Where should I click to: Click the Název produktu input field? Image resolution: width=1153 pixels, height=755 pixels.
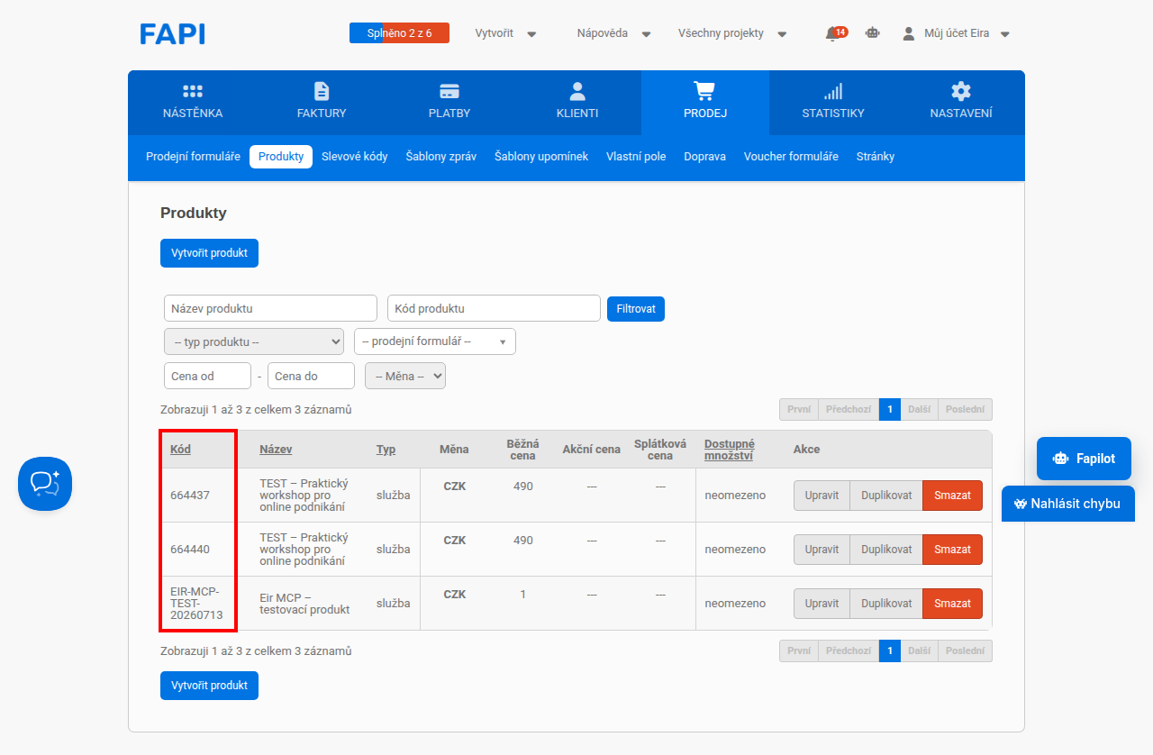(270, 308)
